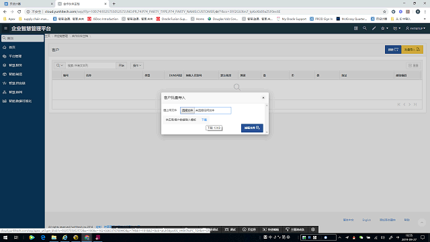Click the Chrome icon in taskbar
430x242 pixels.
click(x=87, y=237)
